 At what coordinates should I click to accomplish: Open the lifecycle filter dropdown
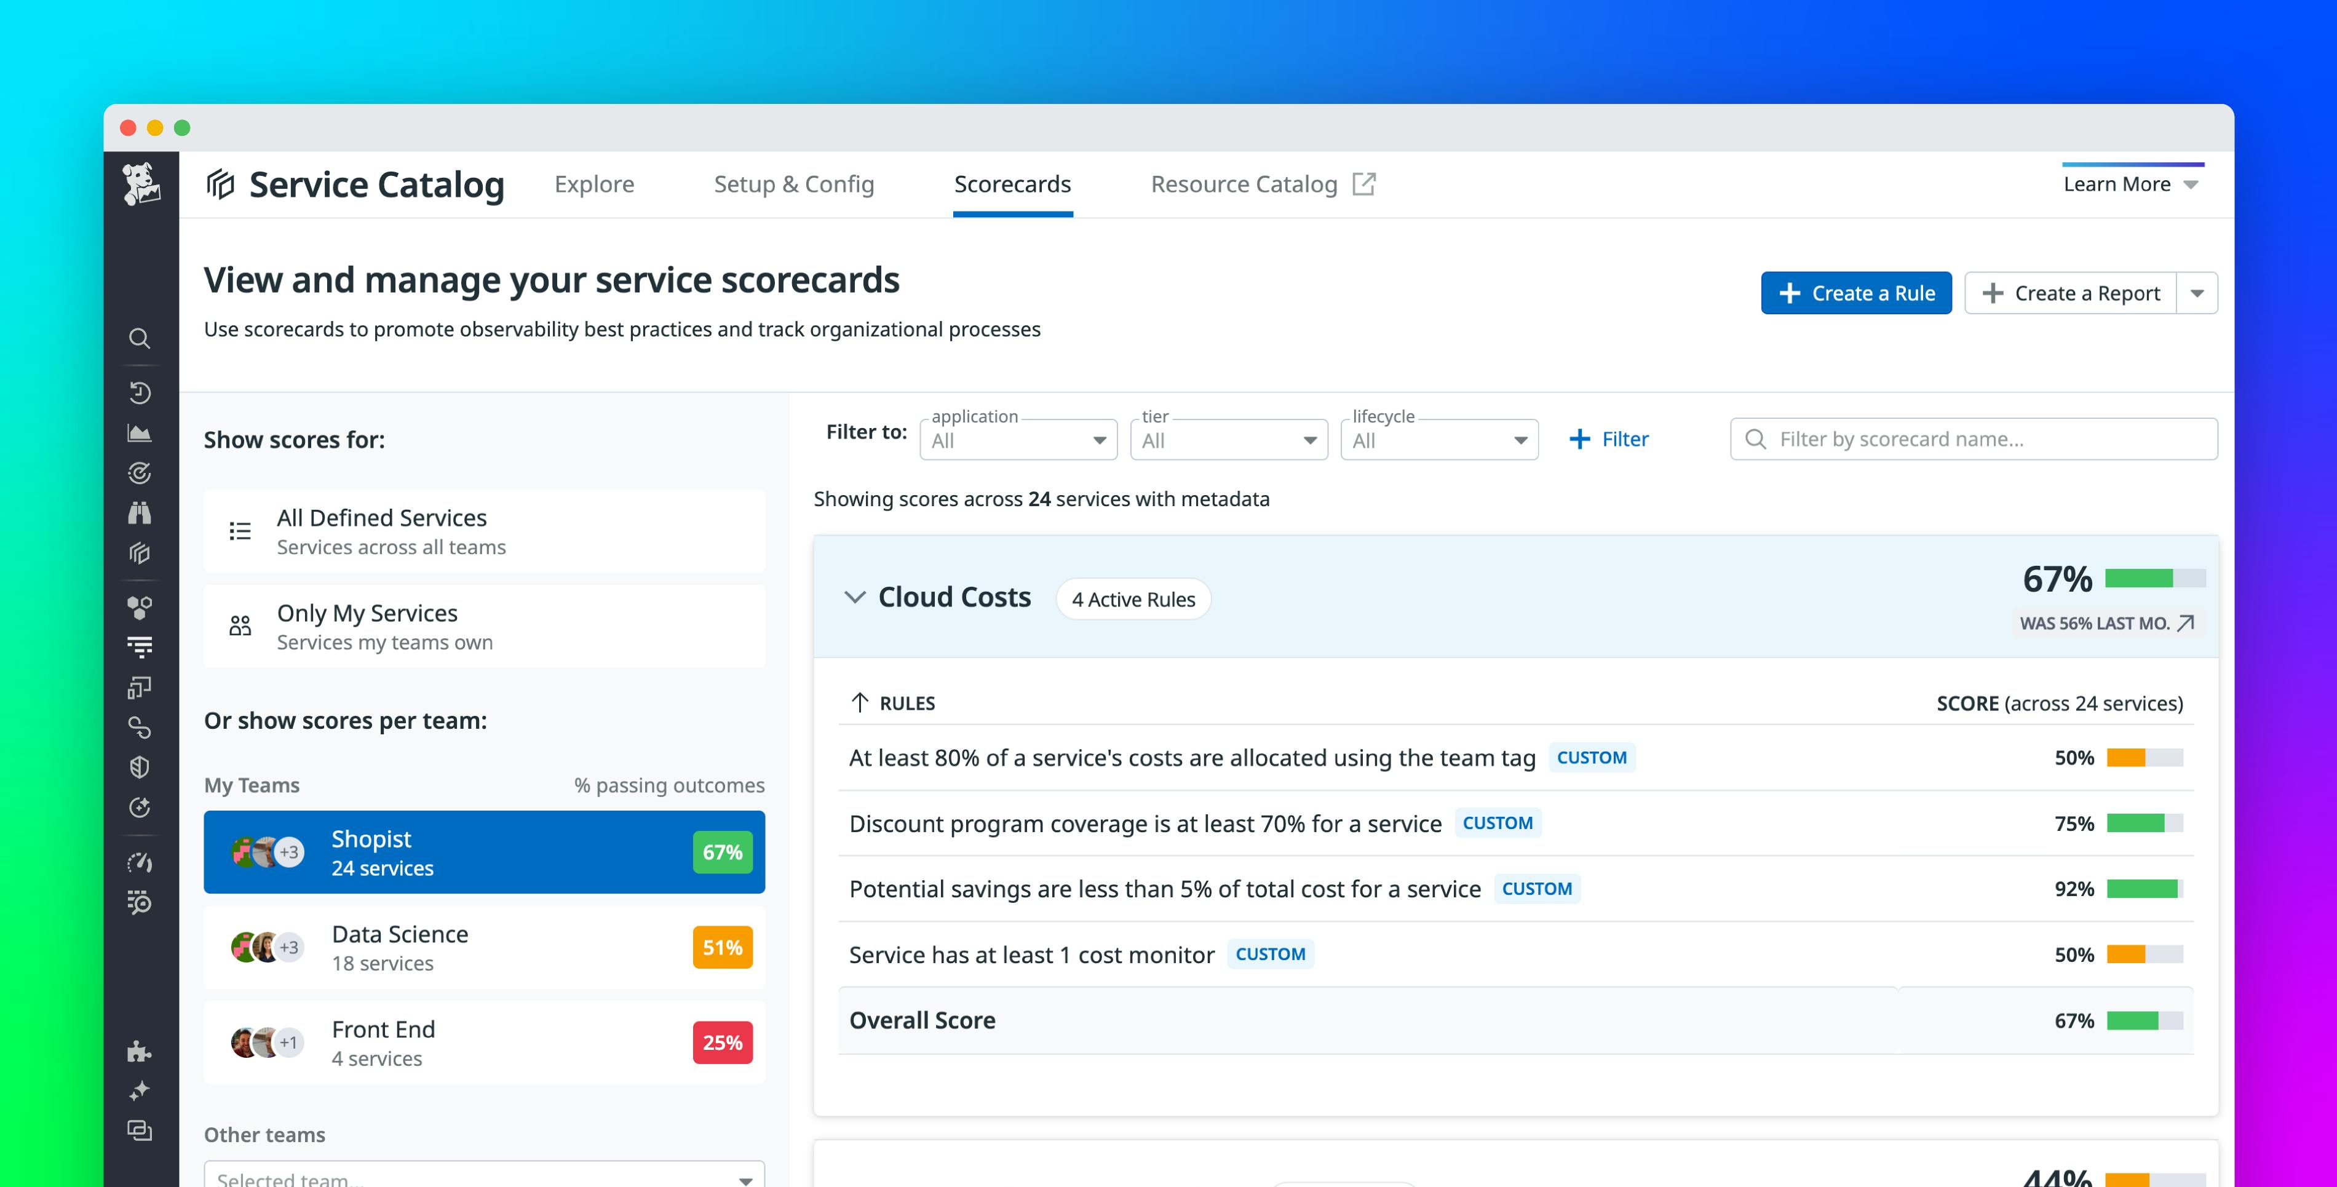1438,439
